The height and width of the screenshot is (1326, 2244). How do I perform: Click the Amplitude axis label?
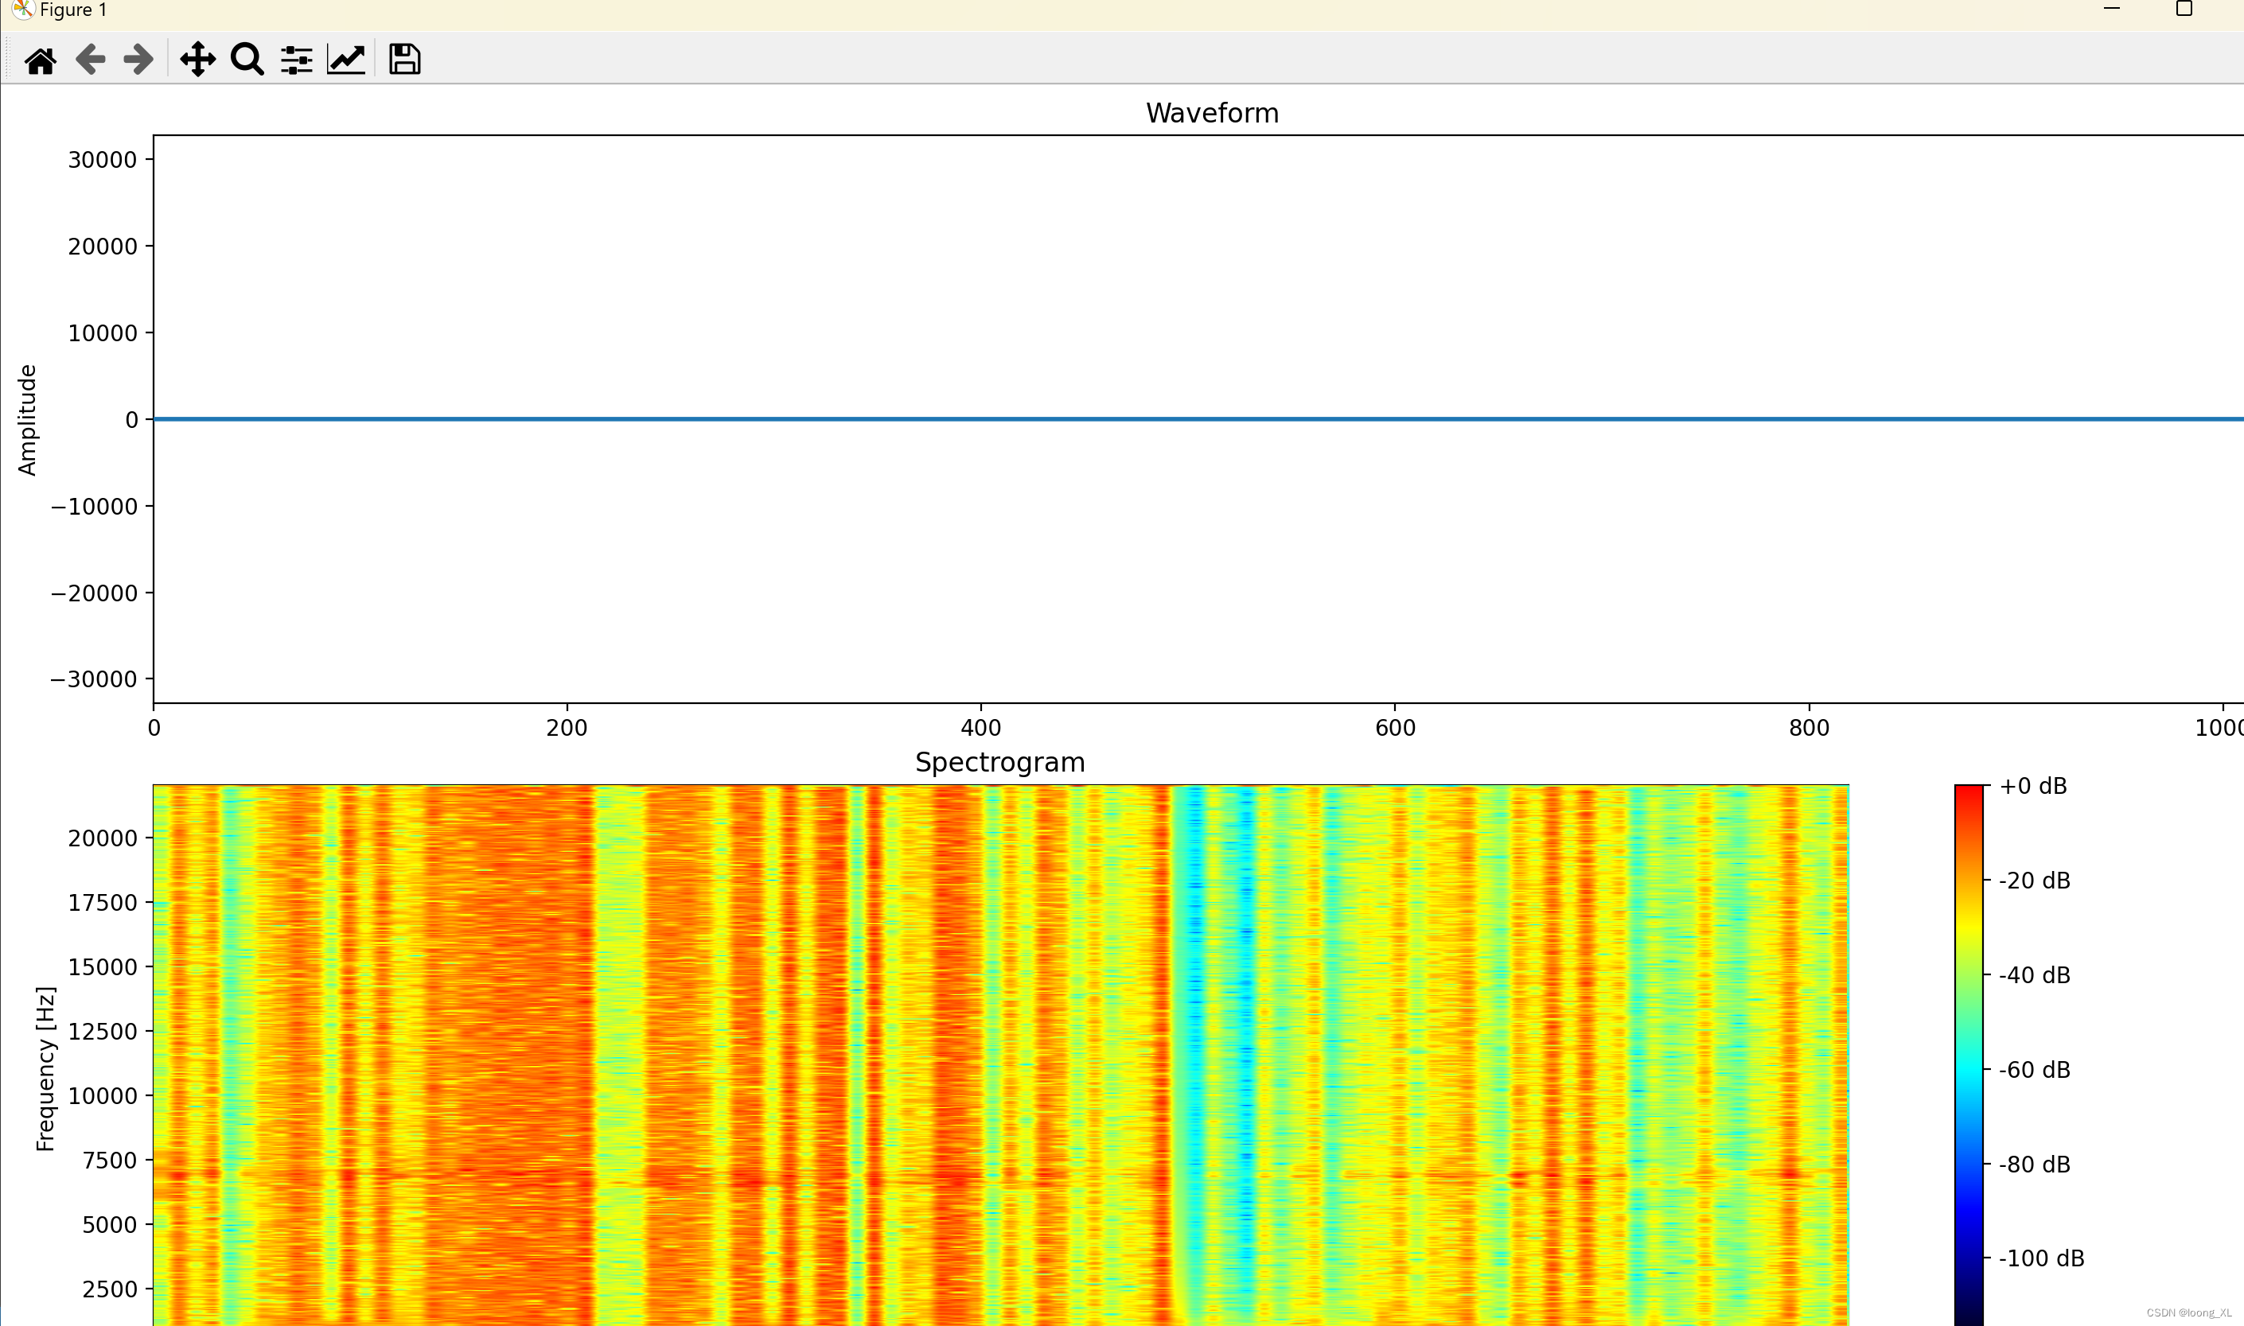coord(28,420)
